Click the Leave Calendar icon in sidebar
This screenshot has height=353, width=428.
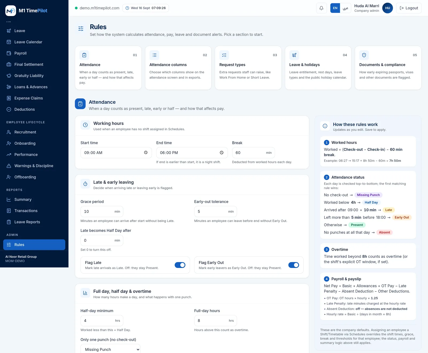(9, 42)
